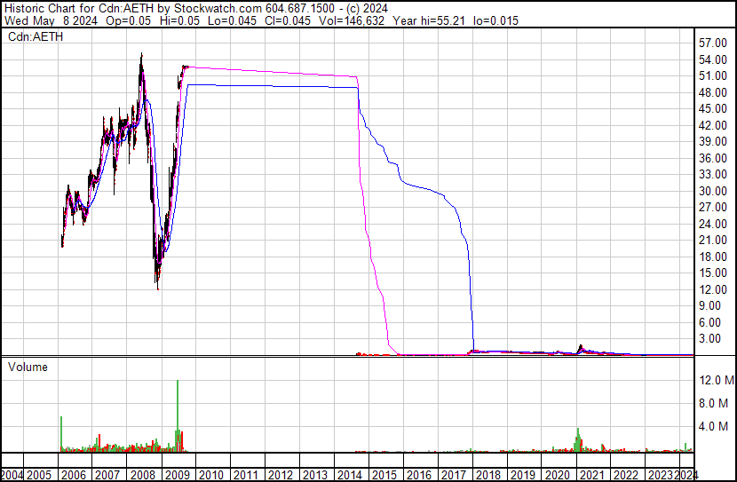Click the Stockwatch.com title text
The height and width of the screenshot is (482, 737).
pos(218,9)
